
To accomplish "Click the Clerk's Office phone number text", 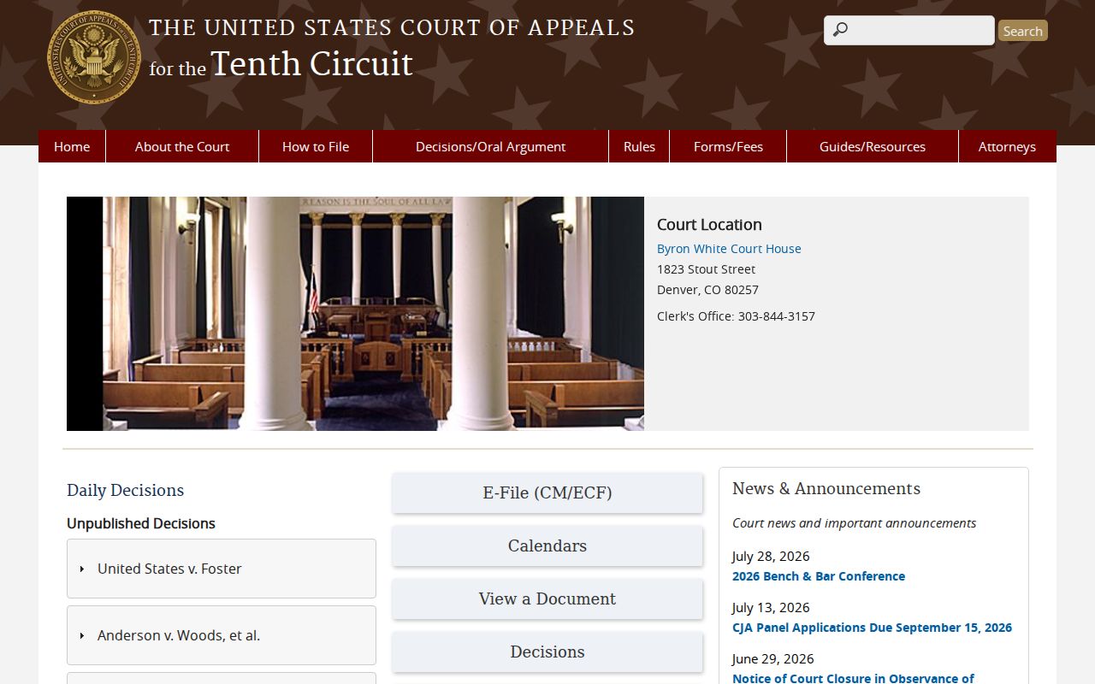I will coord(736,316).
